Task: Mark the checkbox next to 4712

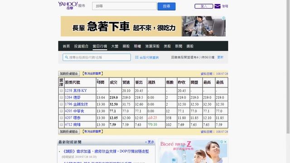Action: click(61, 125)
